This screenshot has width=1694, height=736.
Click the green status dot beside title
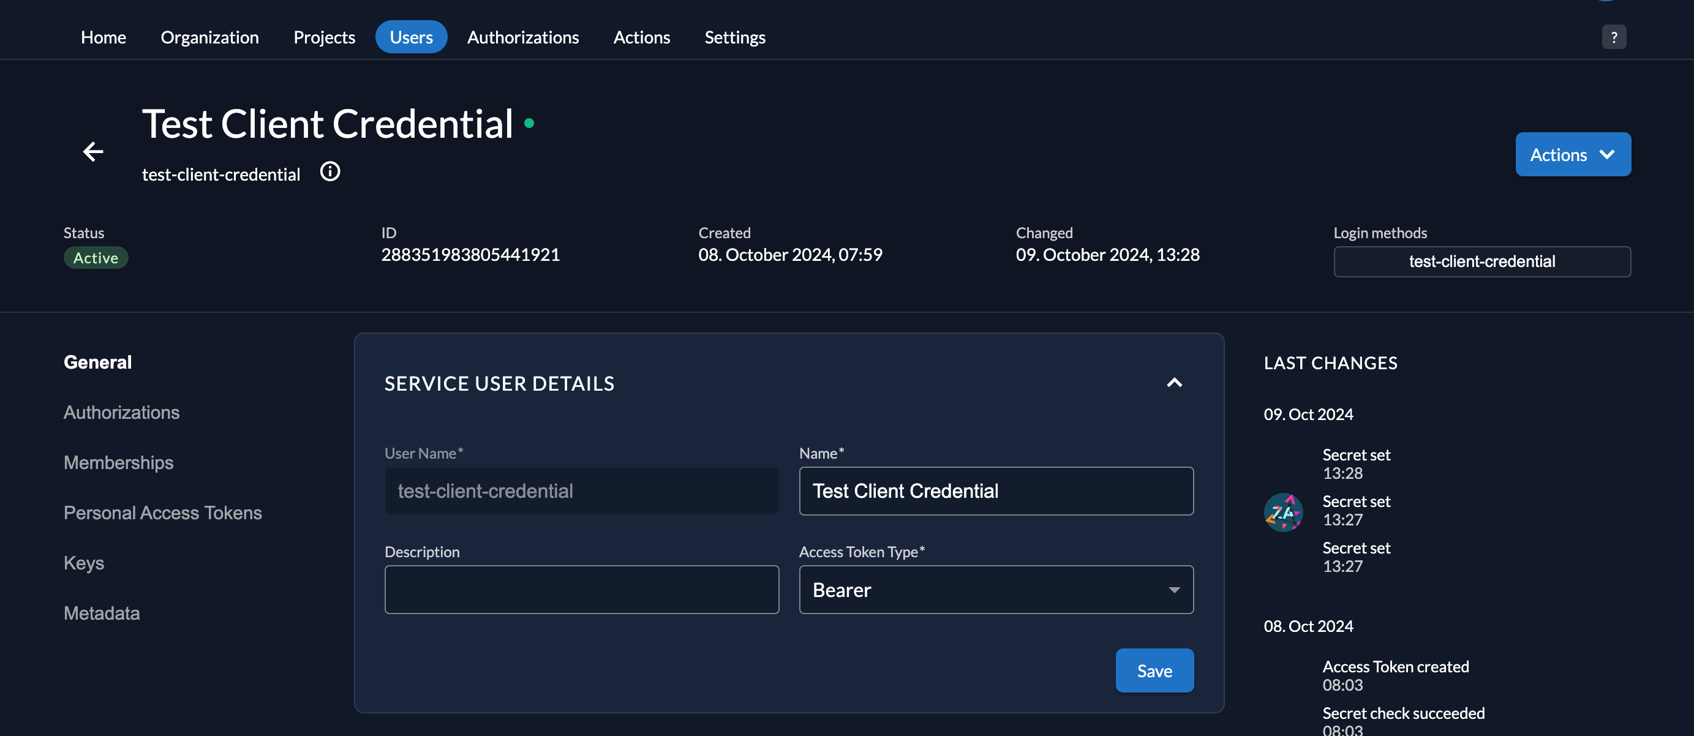coord(529,124)
